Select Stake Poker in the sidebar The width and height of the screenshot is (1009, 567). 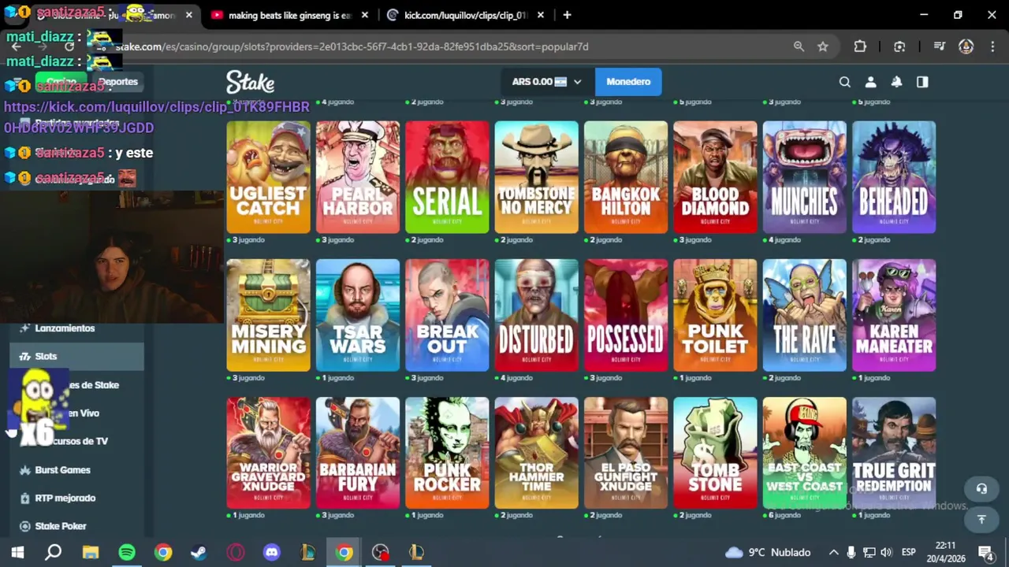(76, 526)
